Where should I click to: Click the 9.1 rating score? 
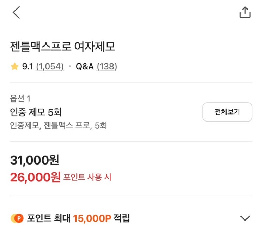[x=28, y=67]
